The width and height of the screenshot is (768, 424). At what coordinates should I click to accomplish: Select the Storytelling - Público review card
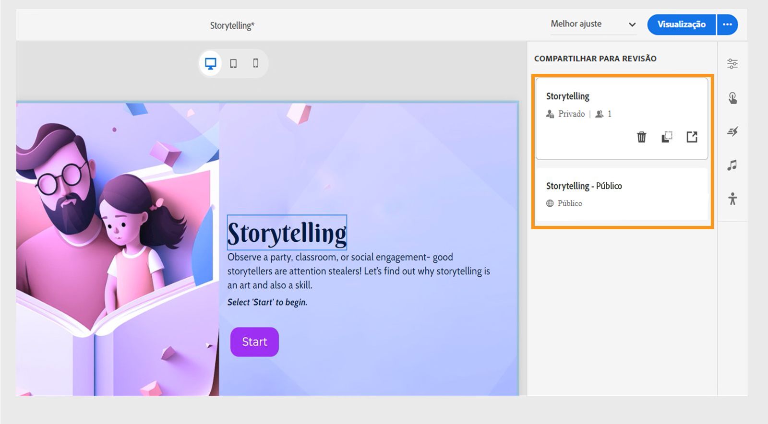pyautogui.click(x=622, y=194)
